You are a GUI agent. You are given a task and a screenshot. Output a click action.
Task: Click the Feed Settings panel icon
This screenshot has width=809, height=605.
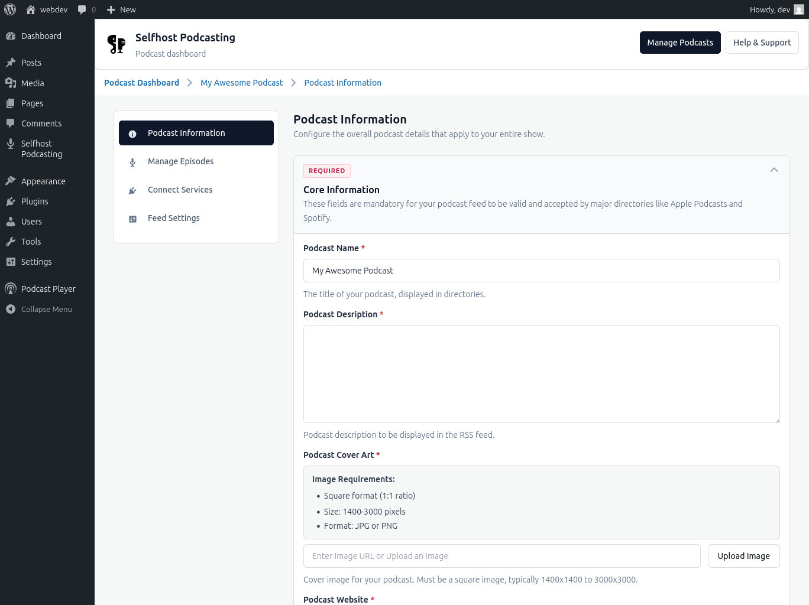click(132, 219)
